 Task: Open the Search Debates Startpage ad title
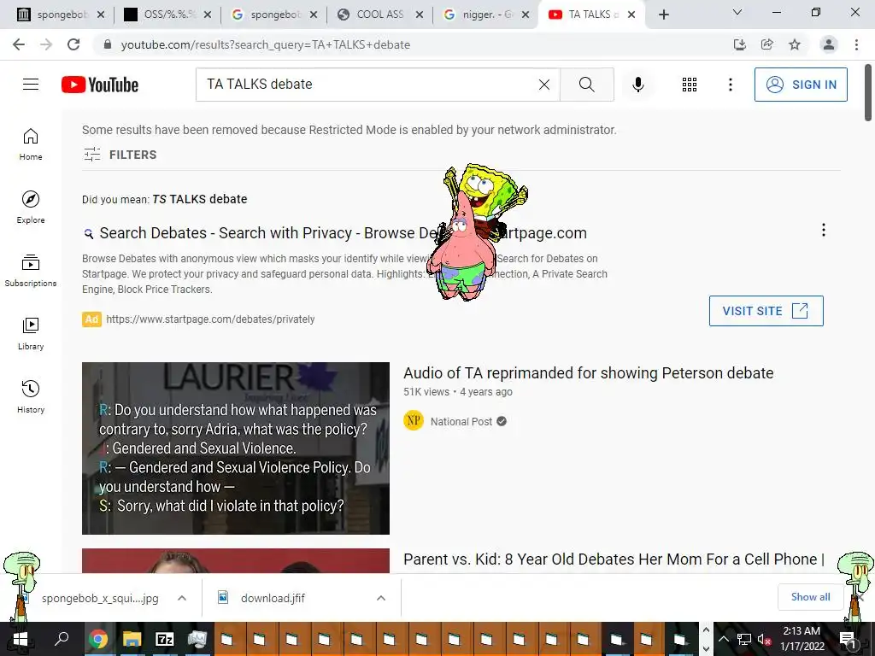tap(343, 232)
